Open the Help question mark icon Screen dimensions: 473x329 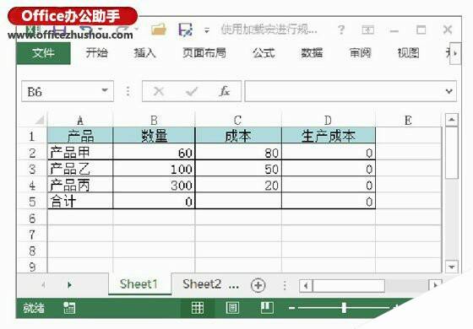click(341, 30)
